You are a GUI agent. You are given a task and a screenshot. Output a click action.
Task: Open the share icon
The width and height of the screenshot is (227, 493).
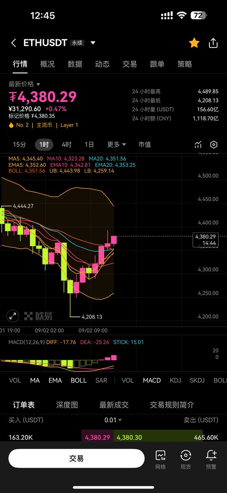tap(213, 43)
